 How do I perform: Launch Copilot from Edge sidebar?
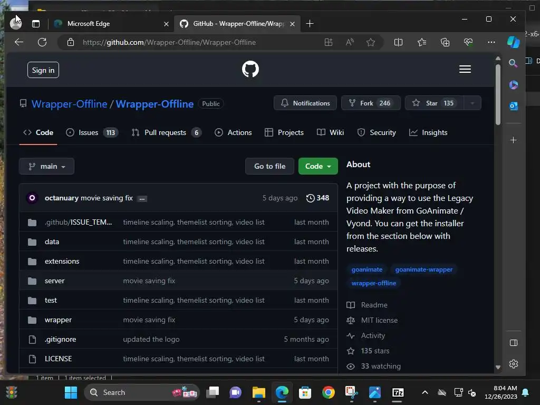[x=513, y=42]
